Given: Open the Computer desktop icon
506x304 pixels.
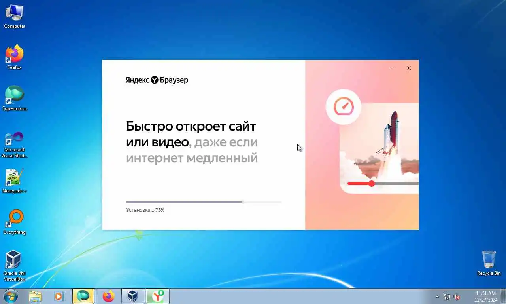Looking at the screenshot, I should (15, 17).
